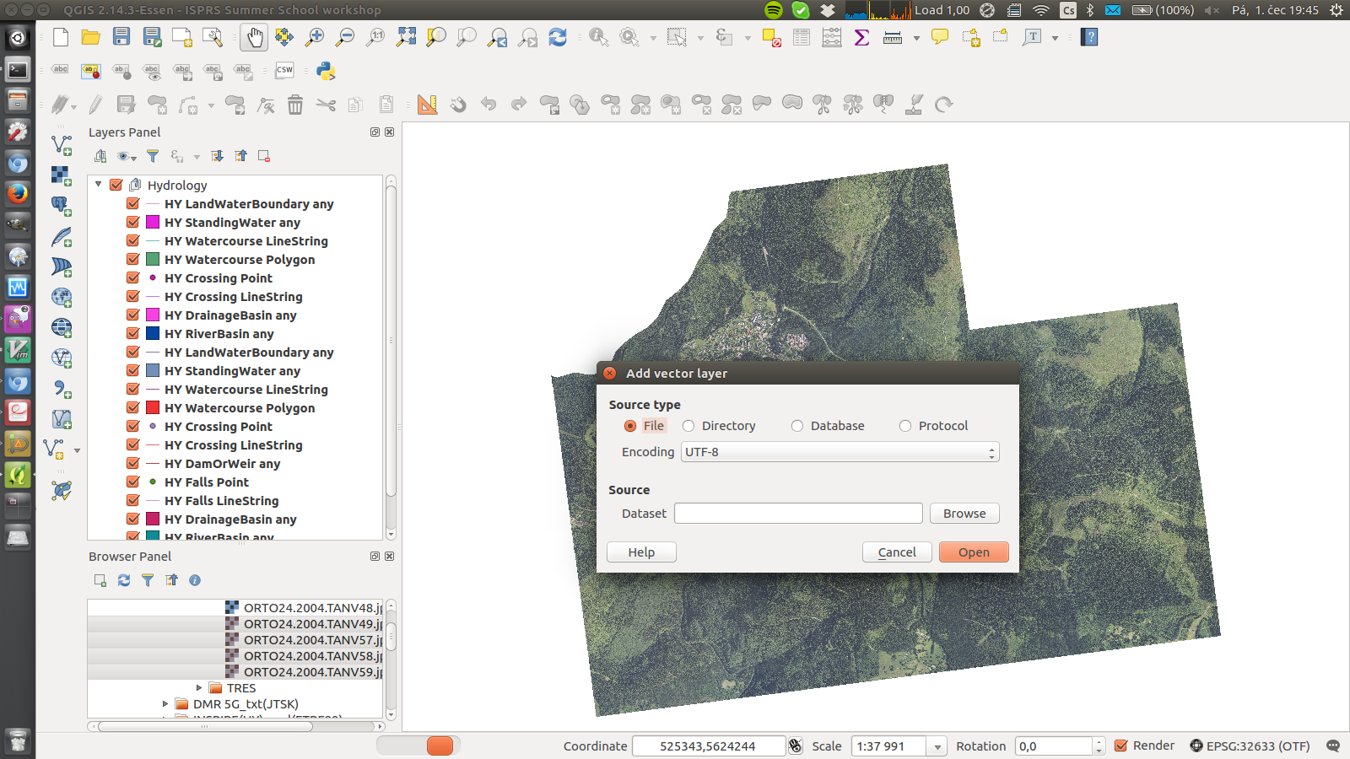Screen dimensions: 1350x759
Task: Open the text annotation dropdown arrow
Action: [x=1055, y=38]
